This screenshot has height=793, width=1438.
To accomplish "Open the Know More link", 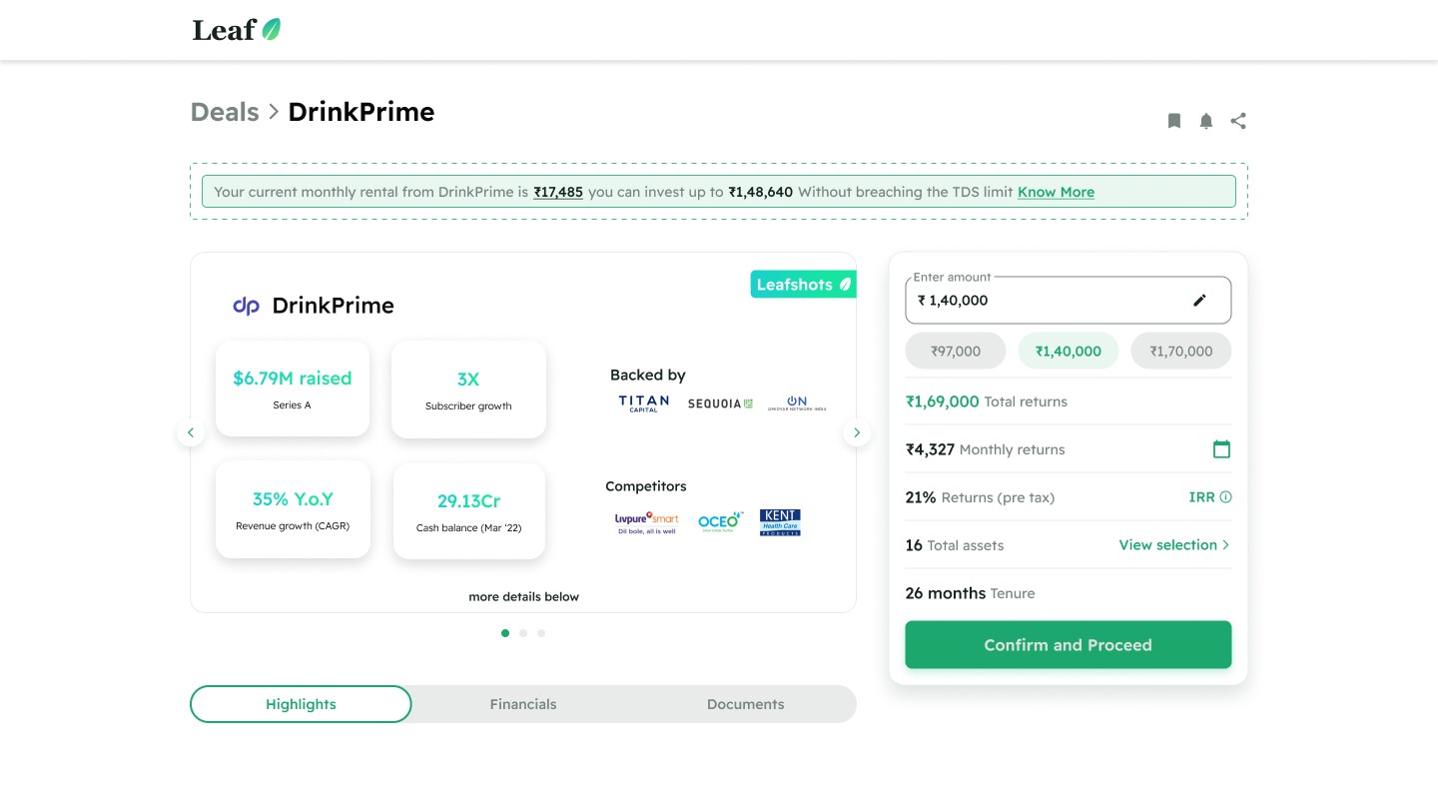I will pos(1056,192).
